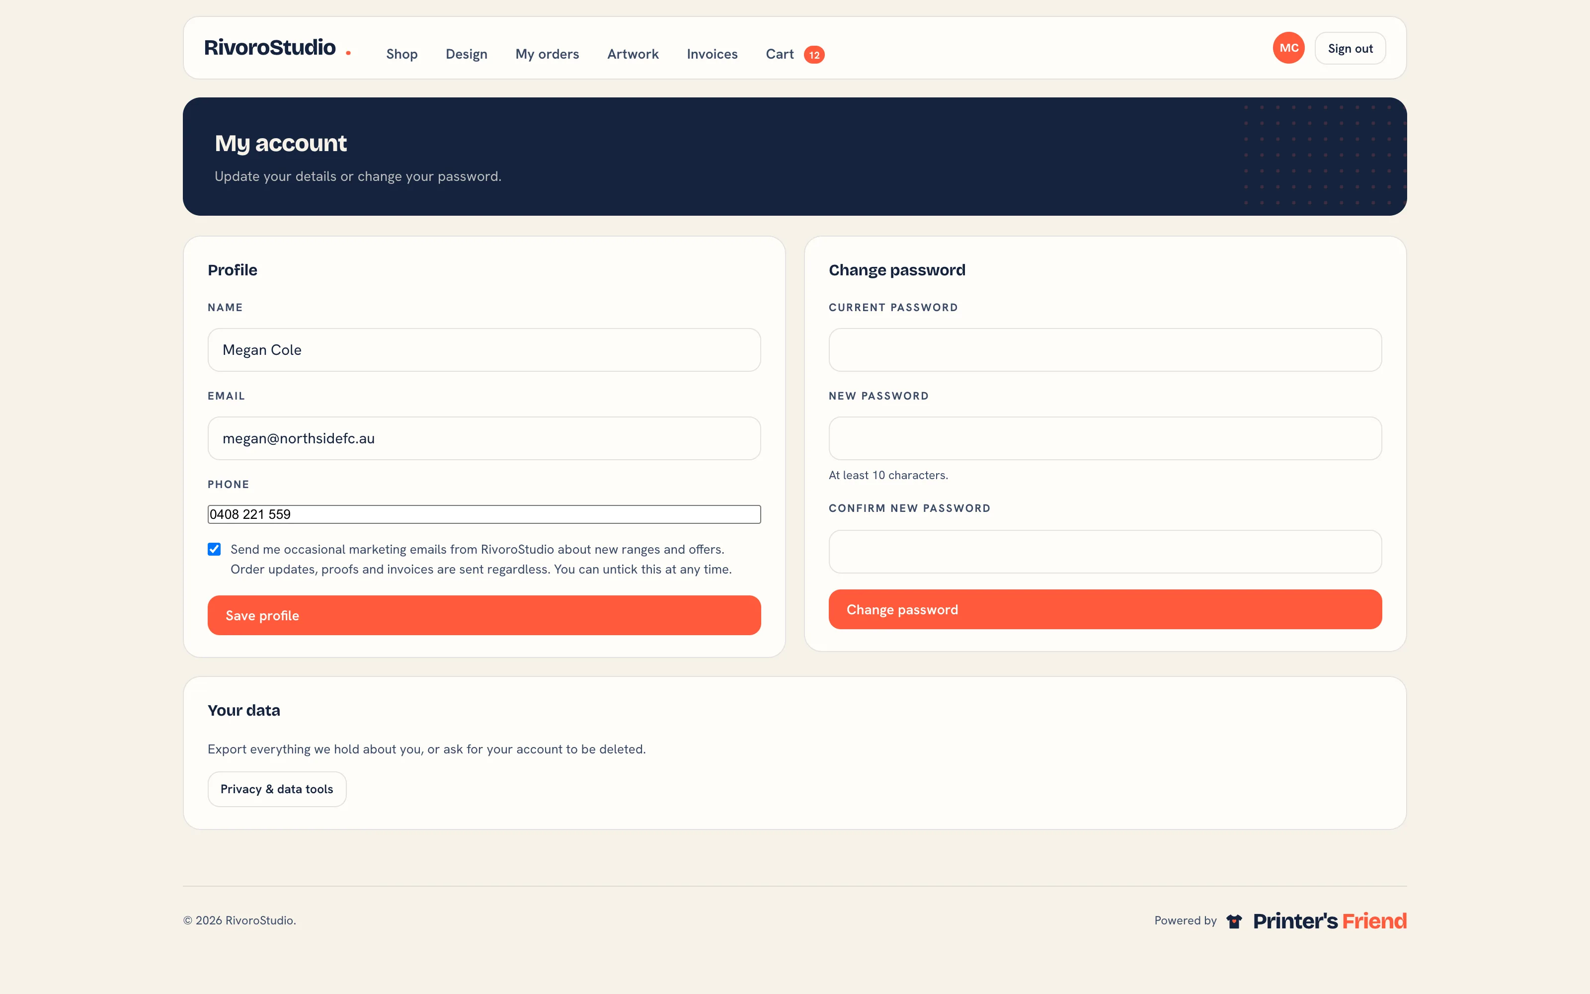This screenshot has height=994, width=1590.
Task: Click the Current password field
Action: [1105, 350]
